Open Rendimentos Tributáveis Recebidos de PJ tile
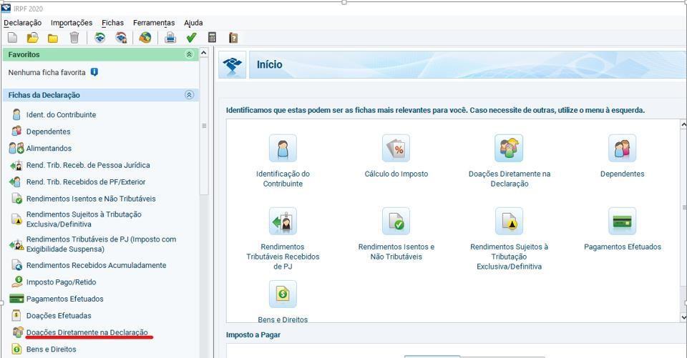The image size is (687, 358). [283, 222]
